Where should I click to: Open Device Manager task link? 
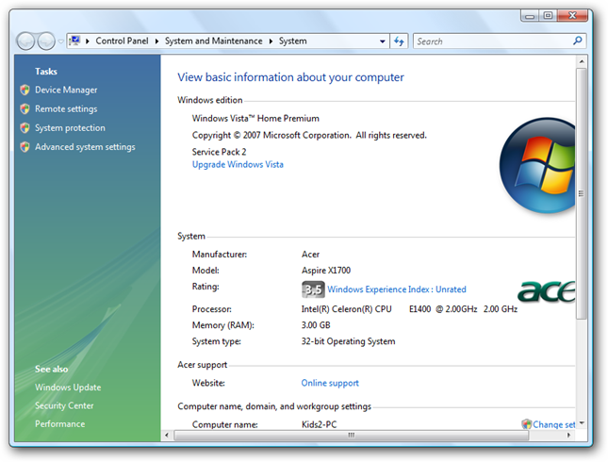(x=66, y=90)
